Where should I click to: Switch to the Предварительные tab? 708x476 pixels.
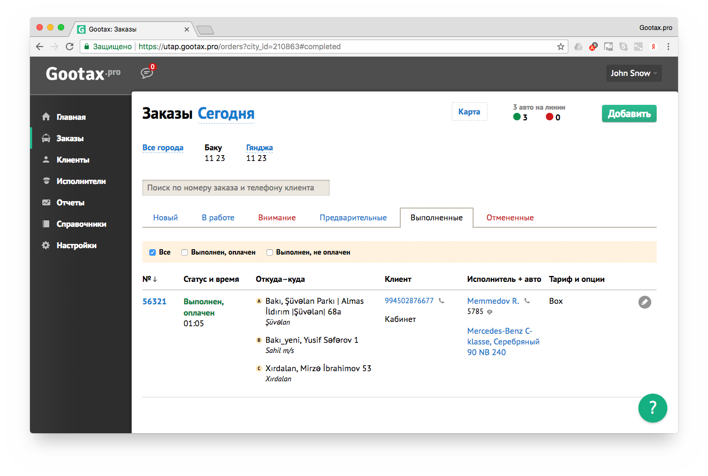[353, 218]
